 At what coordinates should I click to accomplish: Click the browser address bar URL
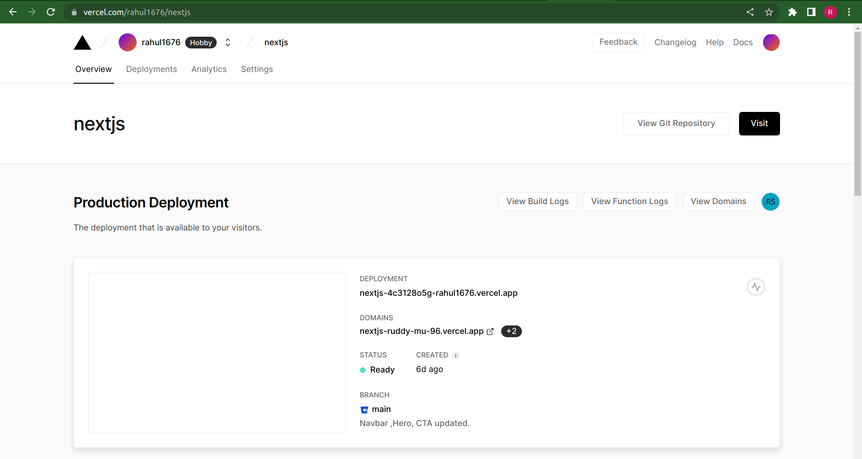pyautogui.click(x=137, y=12)
